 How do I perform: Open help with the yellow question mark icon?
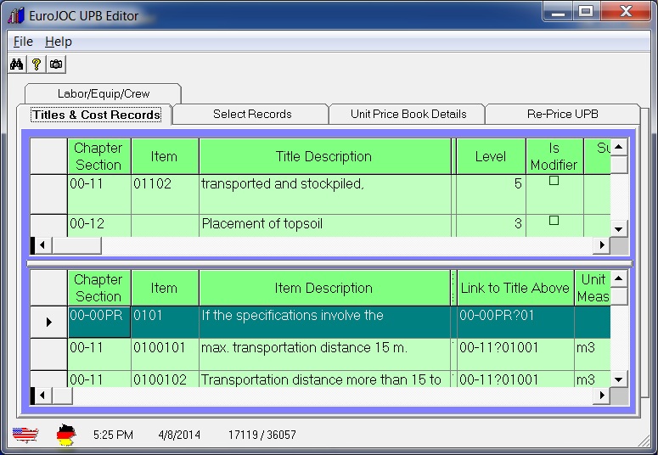[x=36, y=64]
